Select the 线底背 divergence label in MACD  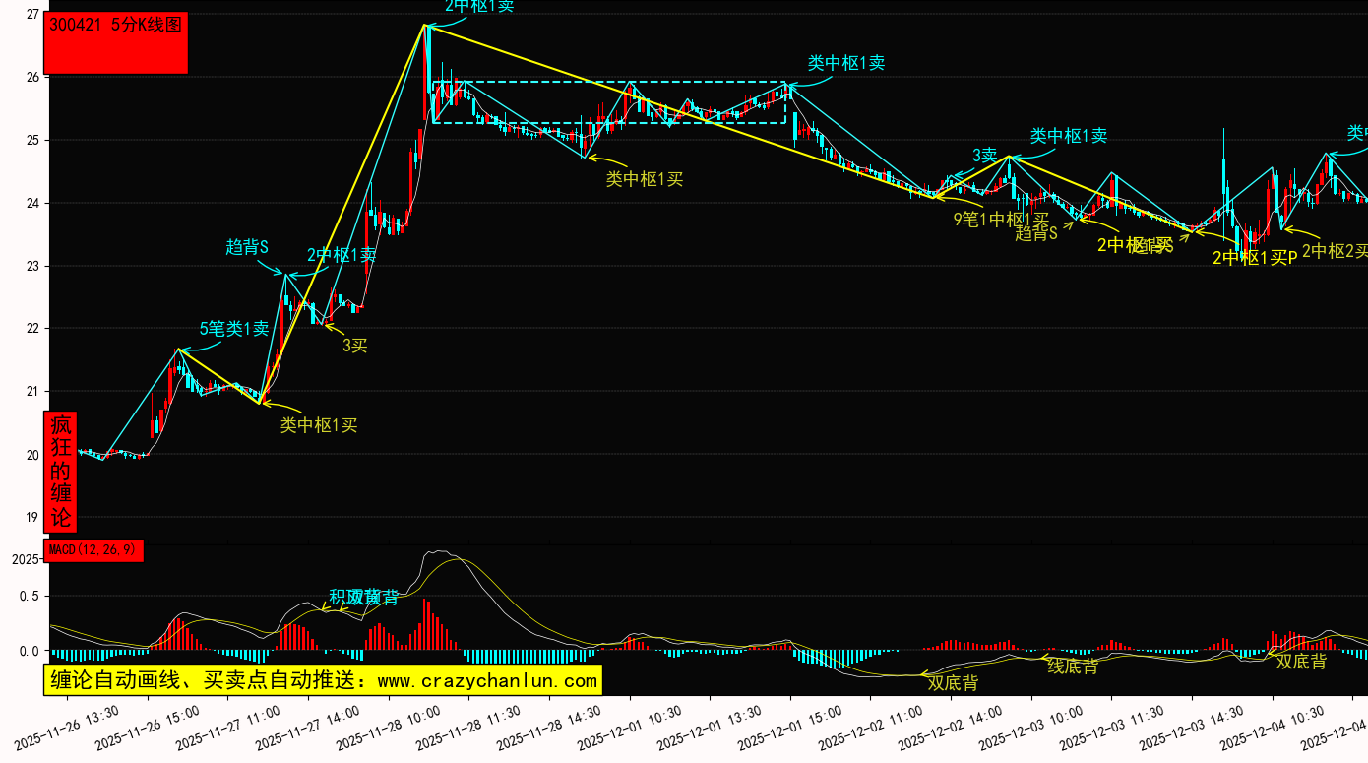(1073, 667)
